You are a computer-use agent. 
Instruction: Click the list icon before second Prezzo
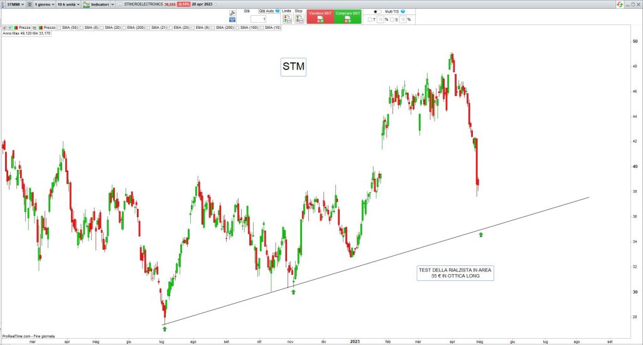coord(35,28)
